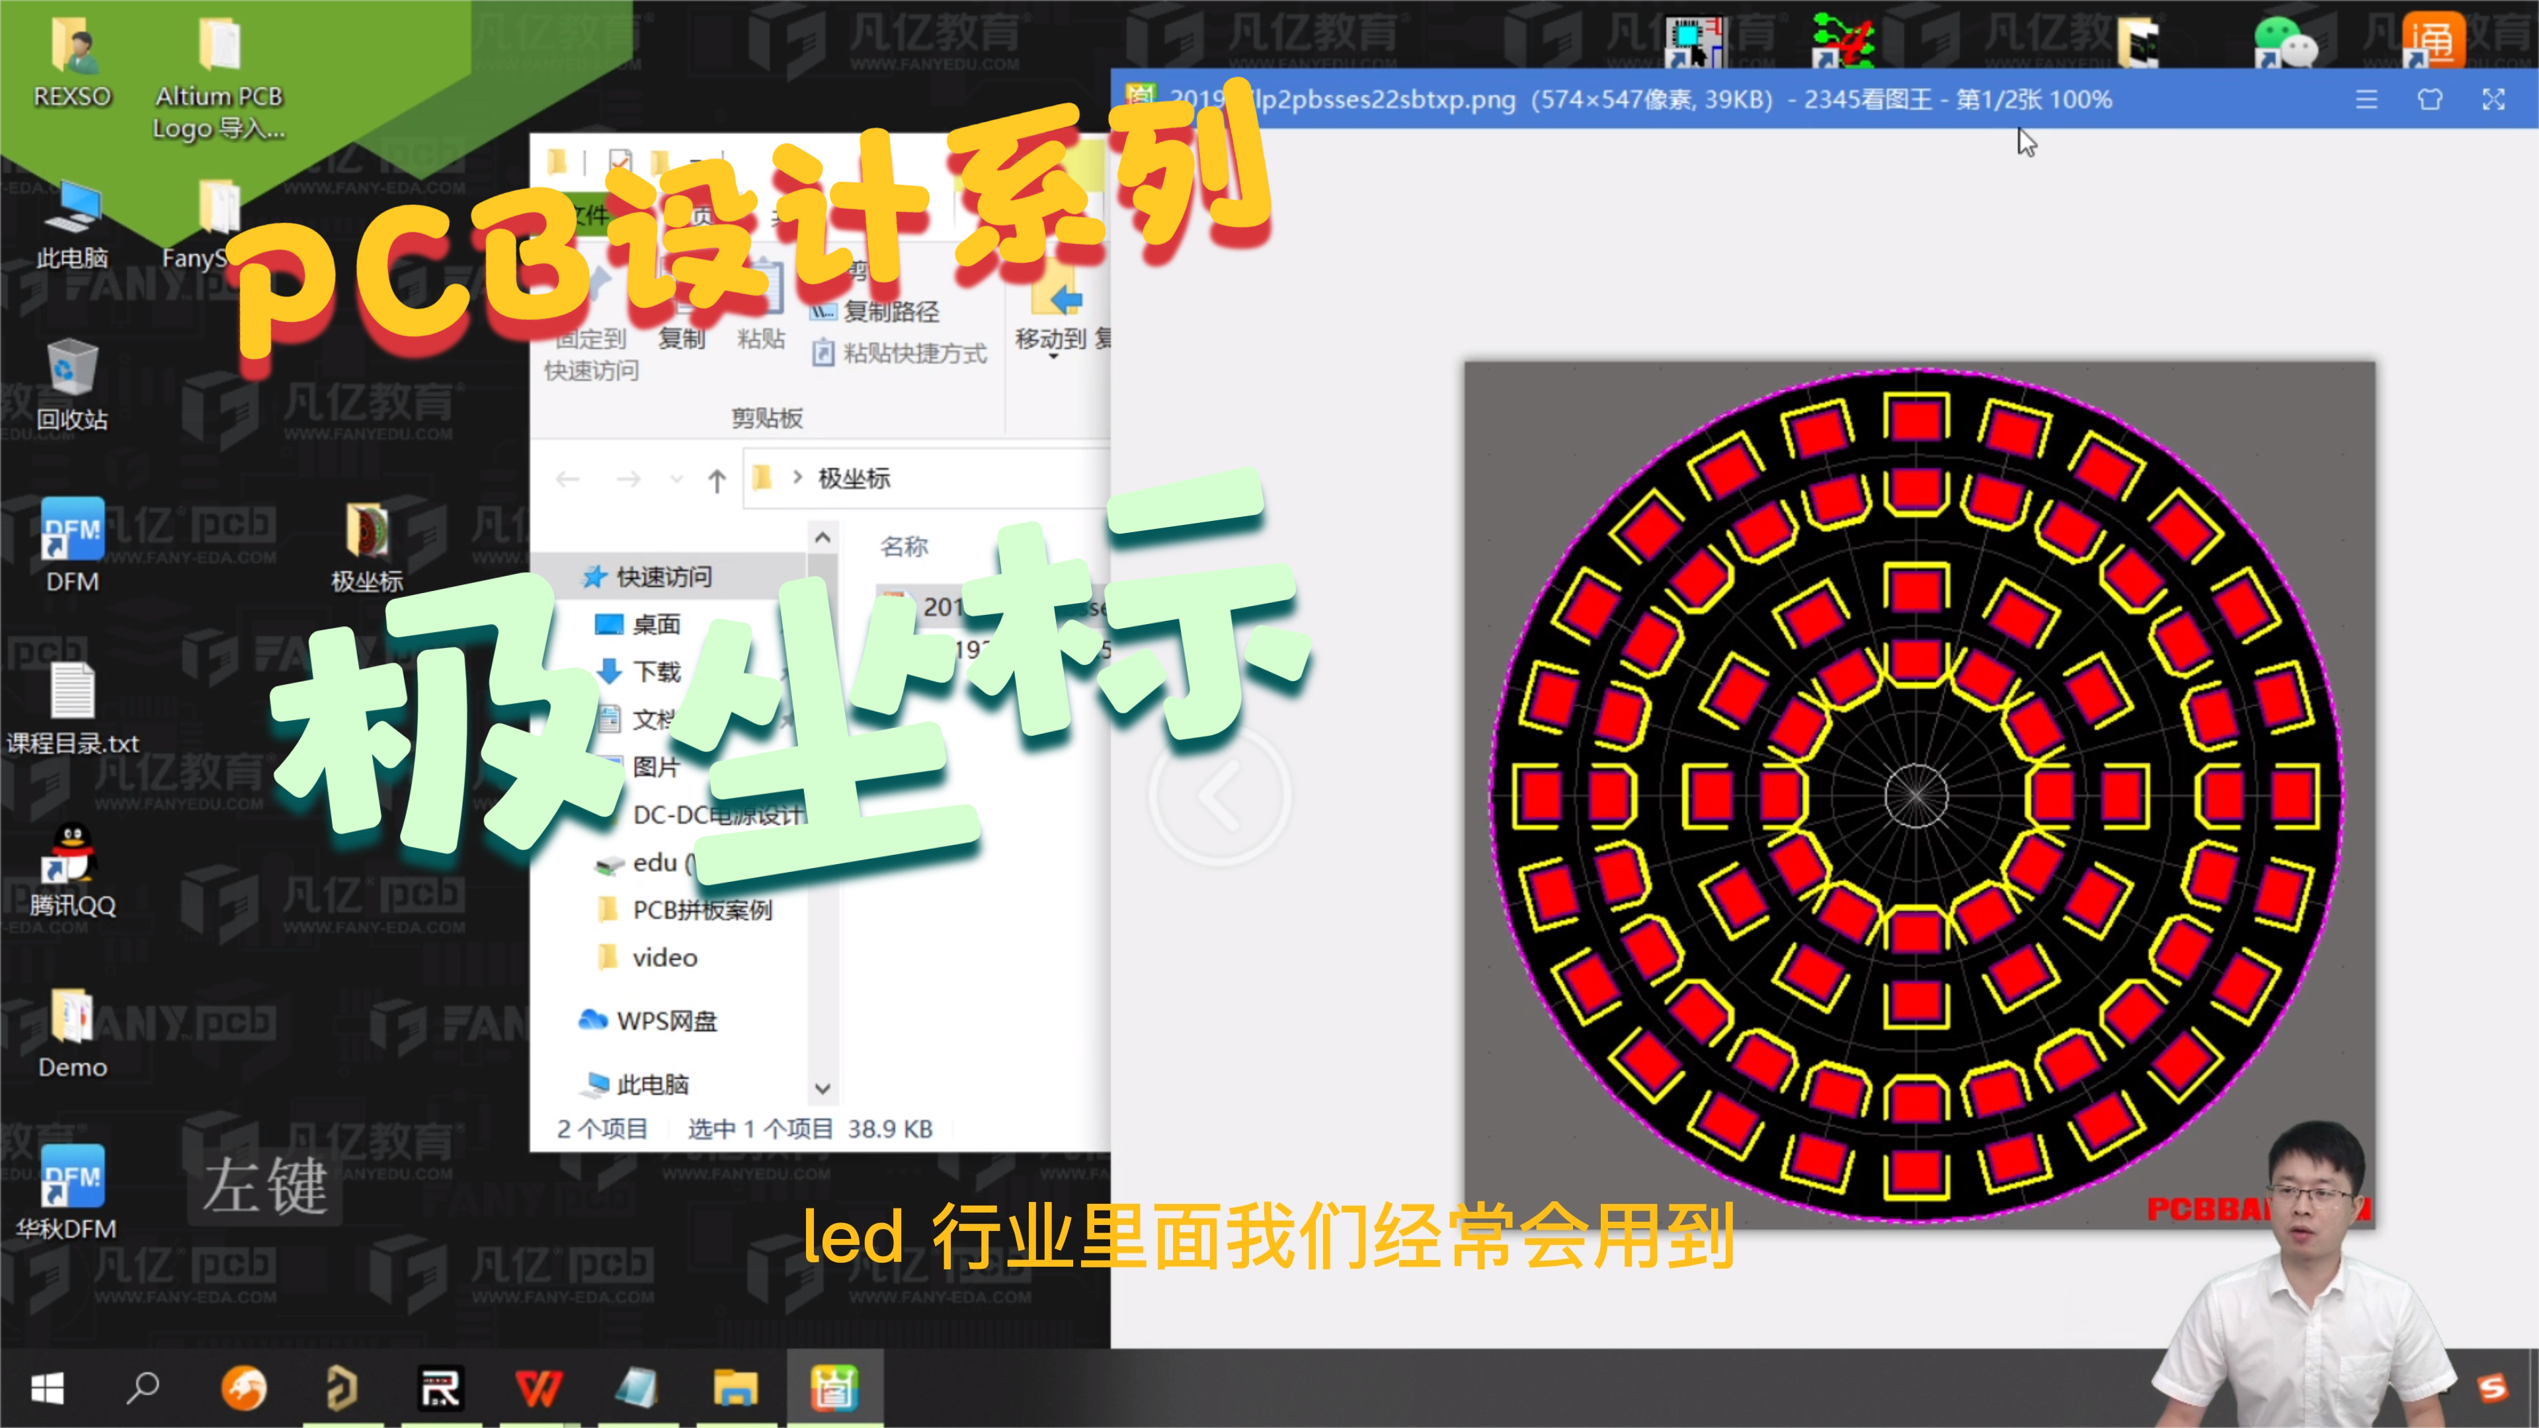Open File Explorer from the taskbar

click(x=735, y=1388)
